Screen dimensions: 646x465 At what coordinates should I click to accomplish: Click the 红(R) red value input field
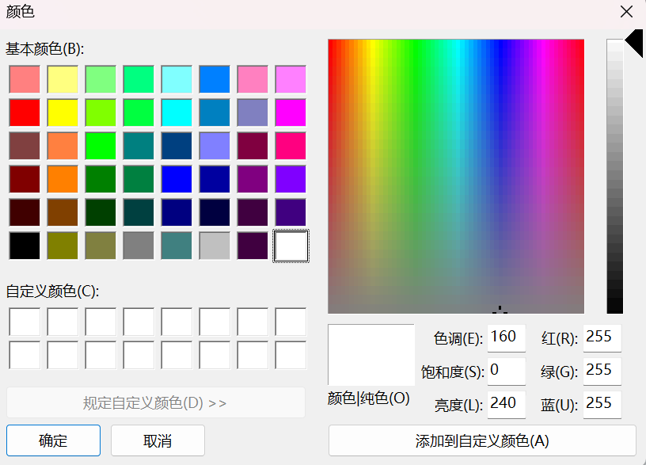[602, 337]
